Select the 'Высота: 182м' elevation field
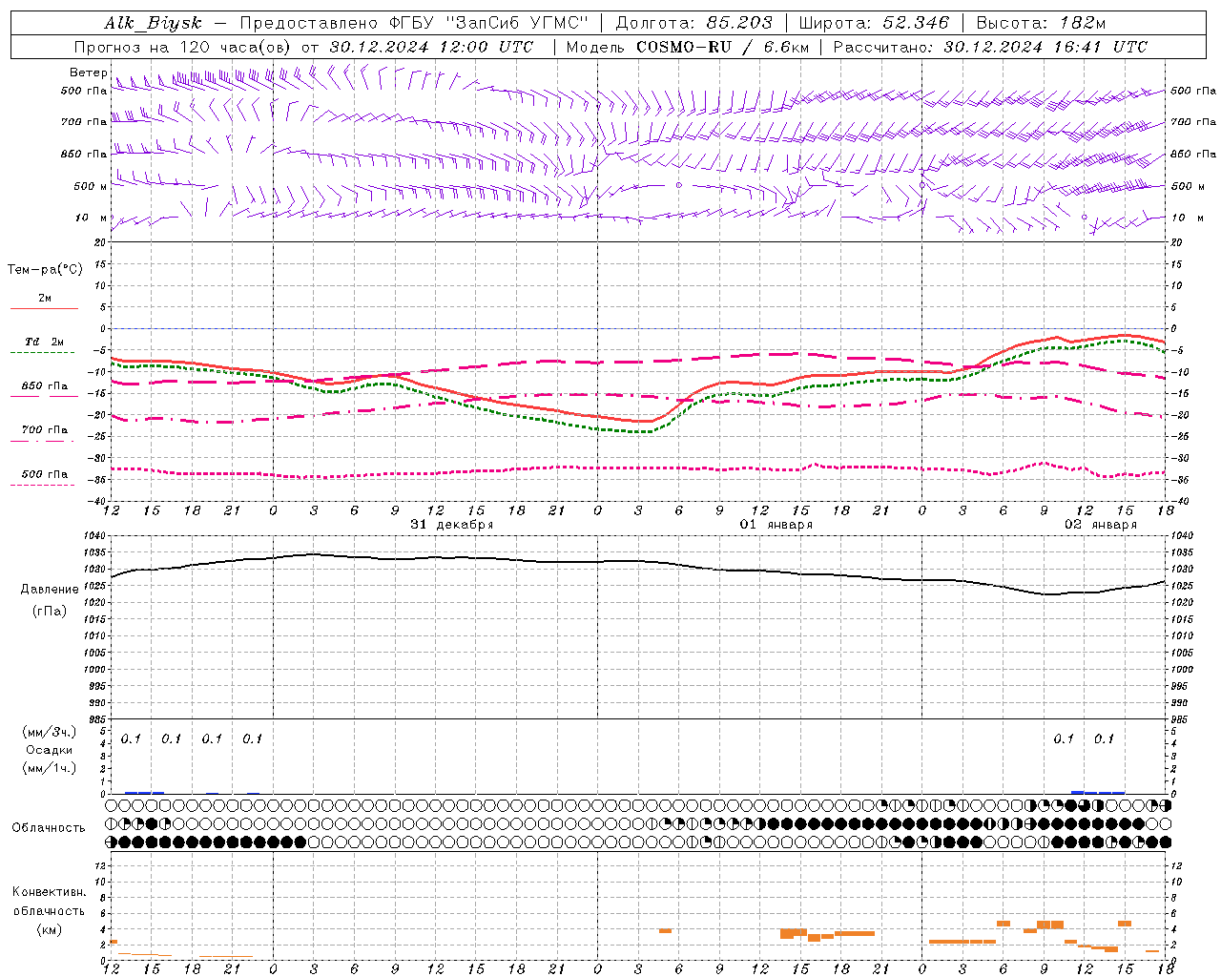Image resolution: width=1221 pixels, height=977 pixels. (x=1041, y=23)
